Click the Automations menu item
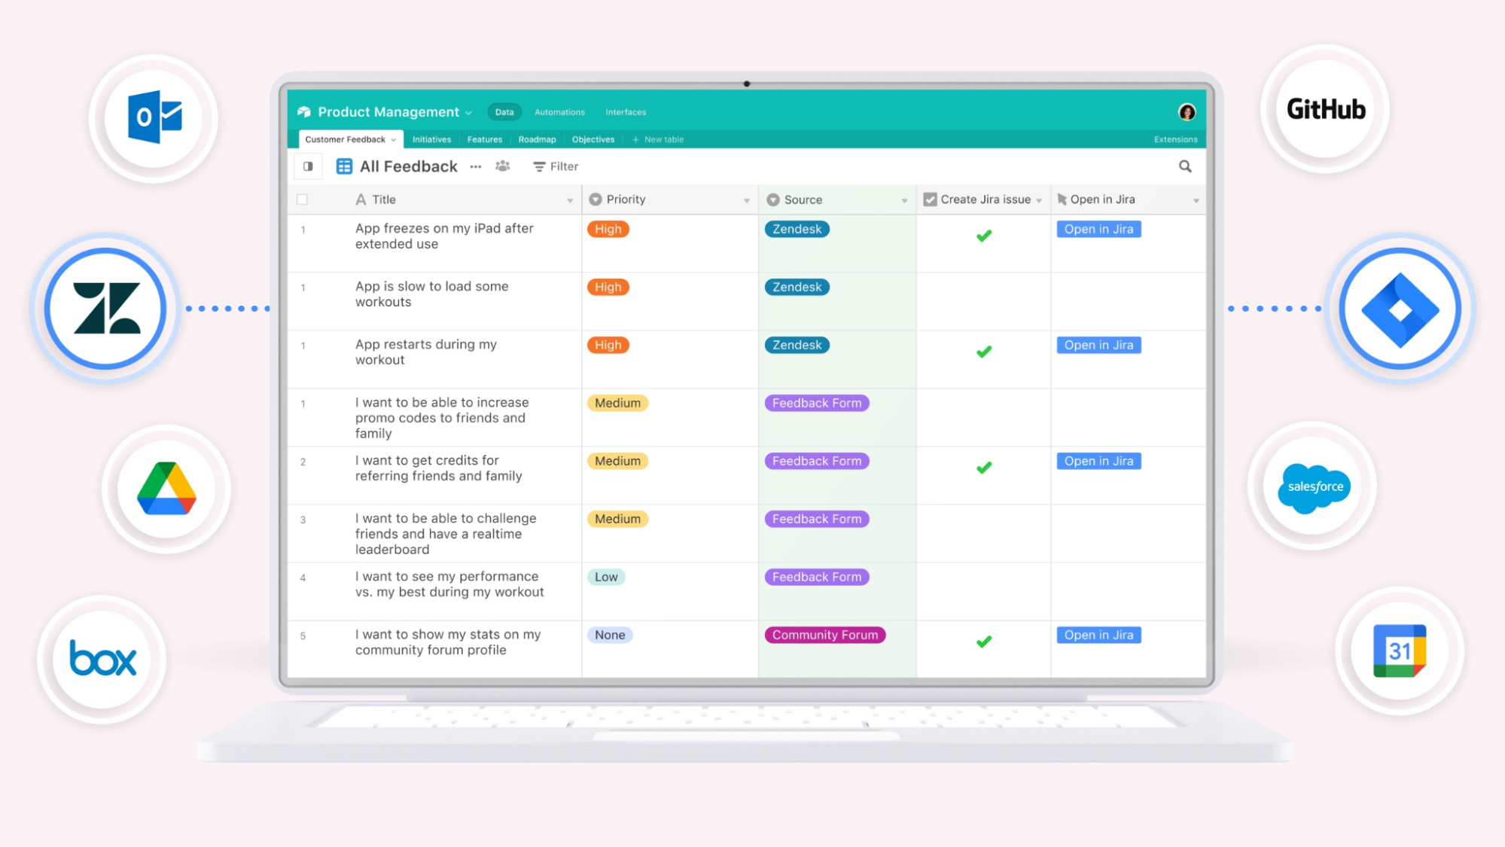 [x=558, y=111]
